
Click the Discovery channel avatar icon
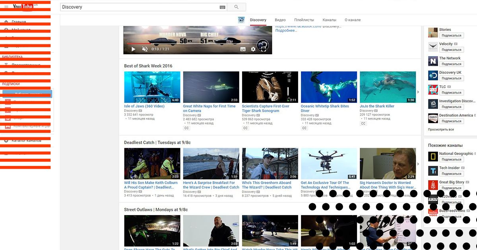coord(241,20)
